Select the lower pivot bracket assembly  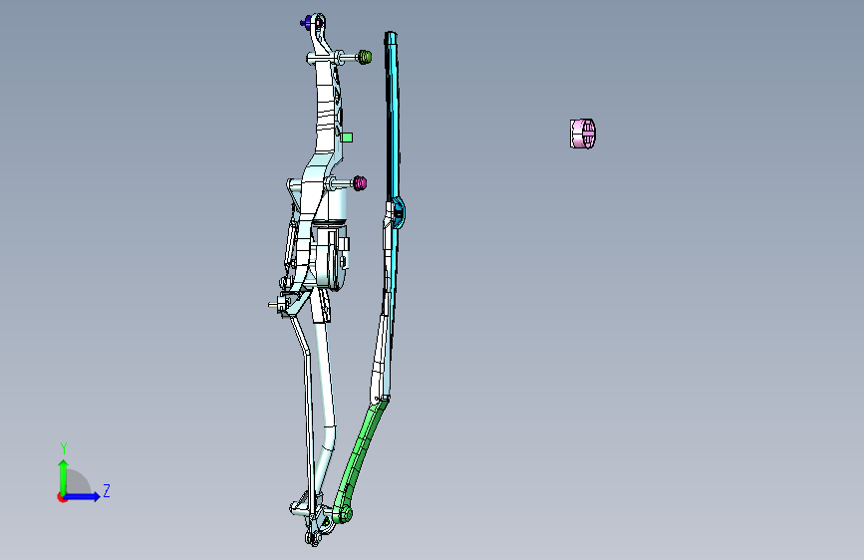pyautogui.click(x=311, y=517)
